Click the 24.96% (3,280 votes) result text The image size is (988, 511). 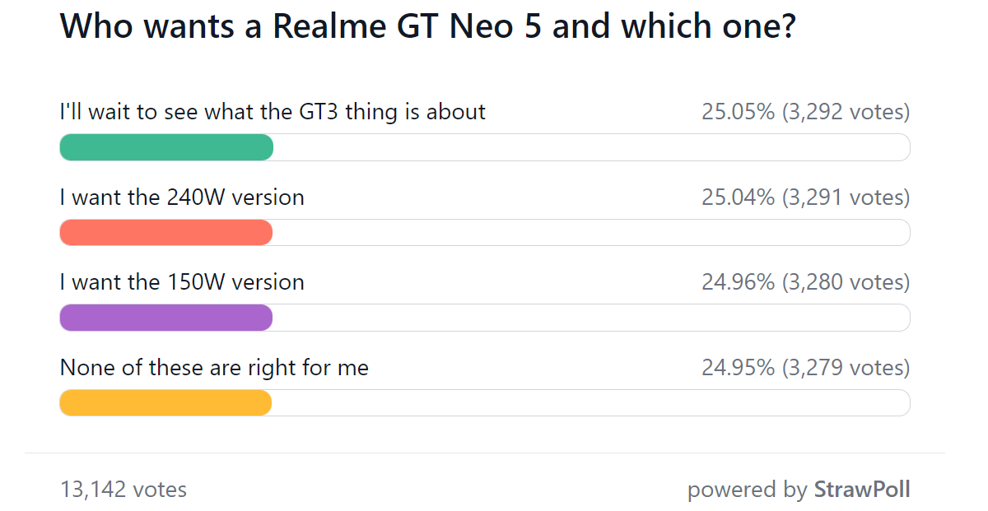(806, 282)
